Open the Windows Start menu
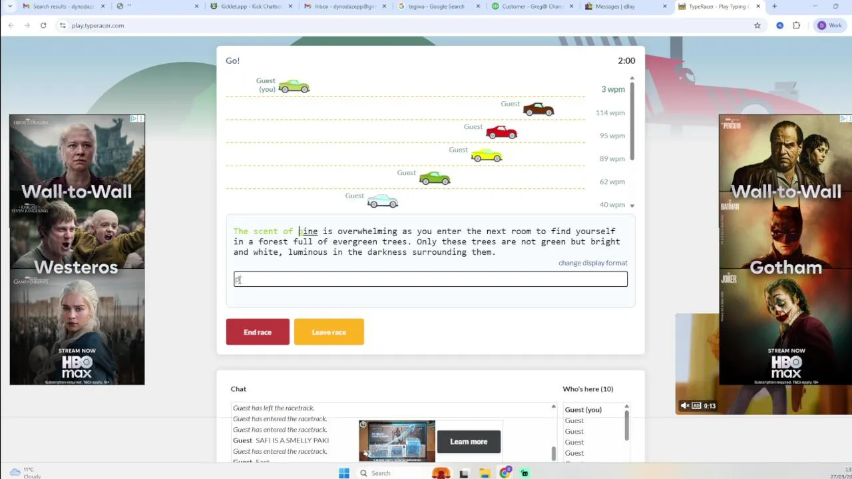Image resolution: width=852 pixels, height=479 pixels. point(343,473)
